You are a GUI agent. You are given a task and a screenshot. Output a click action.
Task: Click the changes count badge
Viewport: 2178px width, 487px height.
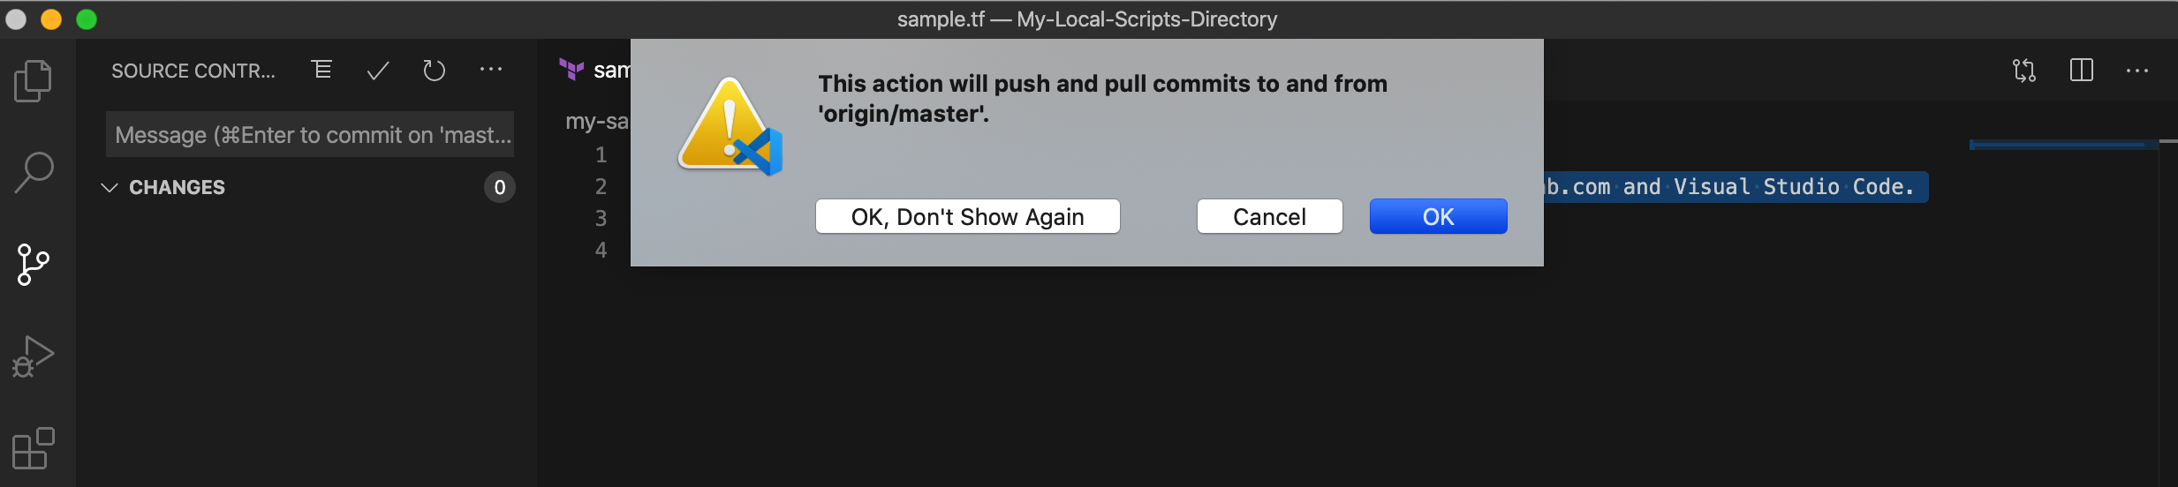pos(500,187)
